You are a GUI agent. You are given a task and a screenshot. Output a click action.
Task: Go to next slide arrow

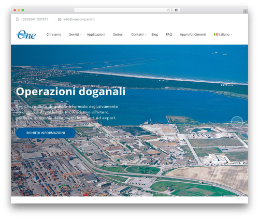[x=237, y=122]
